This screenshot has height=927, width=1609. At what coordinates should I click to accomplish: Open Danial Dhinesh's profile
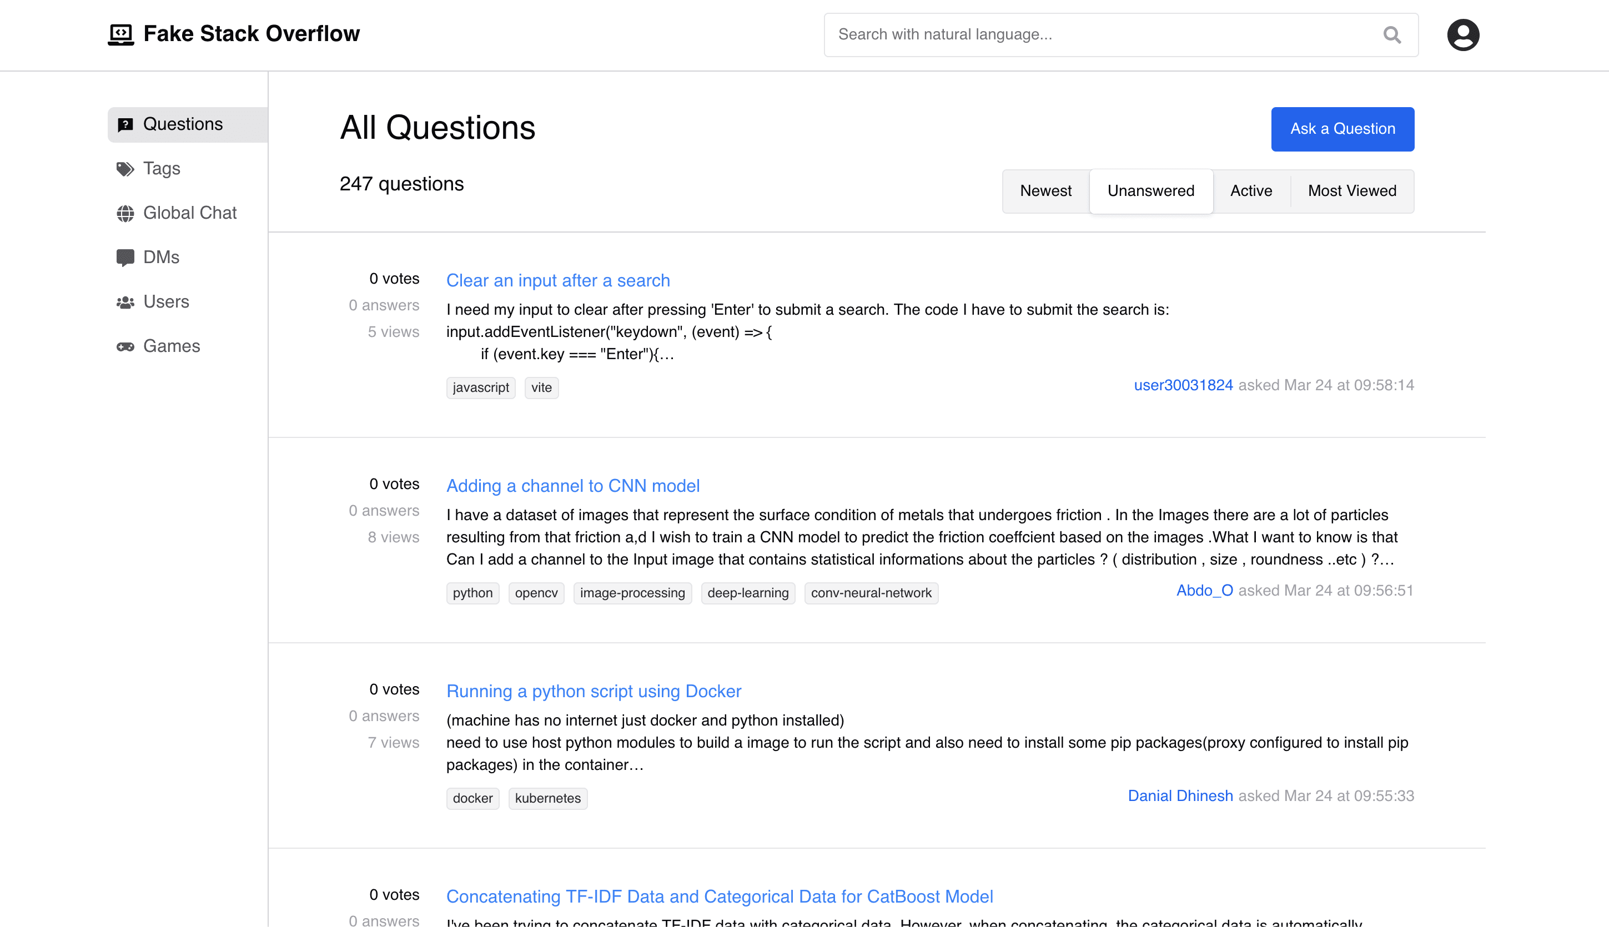[1180, 795]
